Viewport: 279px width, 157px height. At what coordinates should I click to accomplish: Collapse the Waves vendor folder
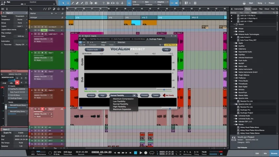tap(234, 124)
